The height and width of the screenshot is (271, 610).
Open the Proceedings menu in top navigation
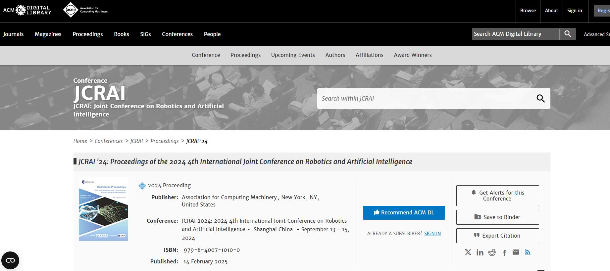coord(87,34)
